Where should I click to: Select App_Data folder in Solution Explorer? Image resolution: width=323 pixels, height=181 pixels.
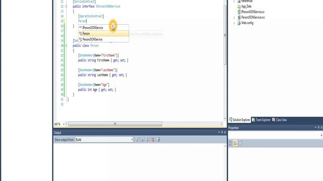point(246,7)
